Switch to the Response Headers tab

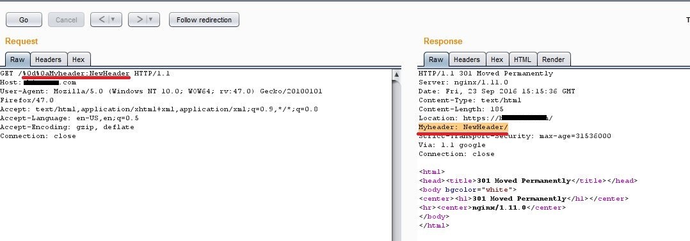tap(467, 59)
